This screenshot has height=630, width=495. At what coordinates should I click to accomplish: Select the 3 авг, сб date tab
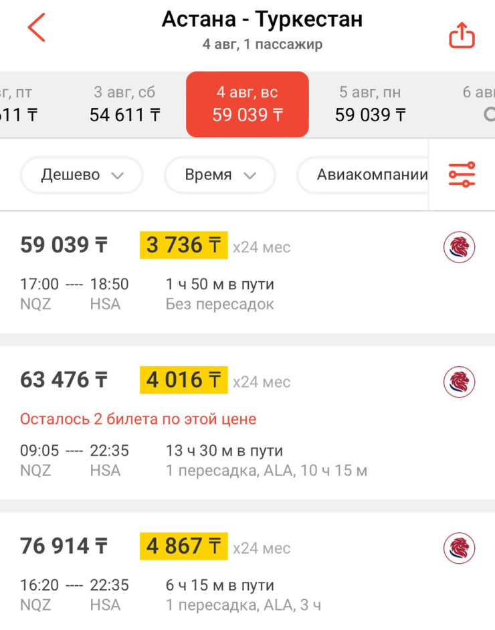pos(124,104)
